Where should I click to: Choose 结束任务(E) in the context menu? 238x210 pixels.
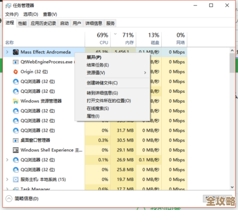113,65
